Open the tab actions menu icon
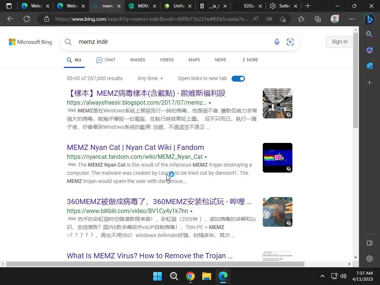 [9, 6]
